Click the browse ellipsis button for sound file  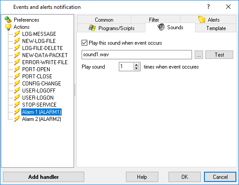tap(199, 54)
